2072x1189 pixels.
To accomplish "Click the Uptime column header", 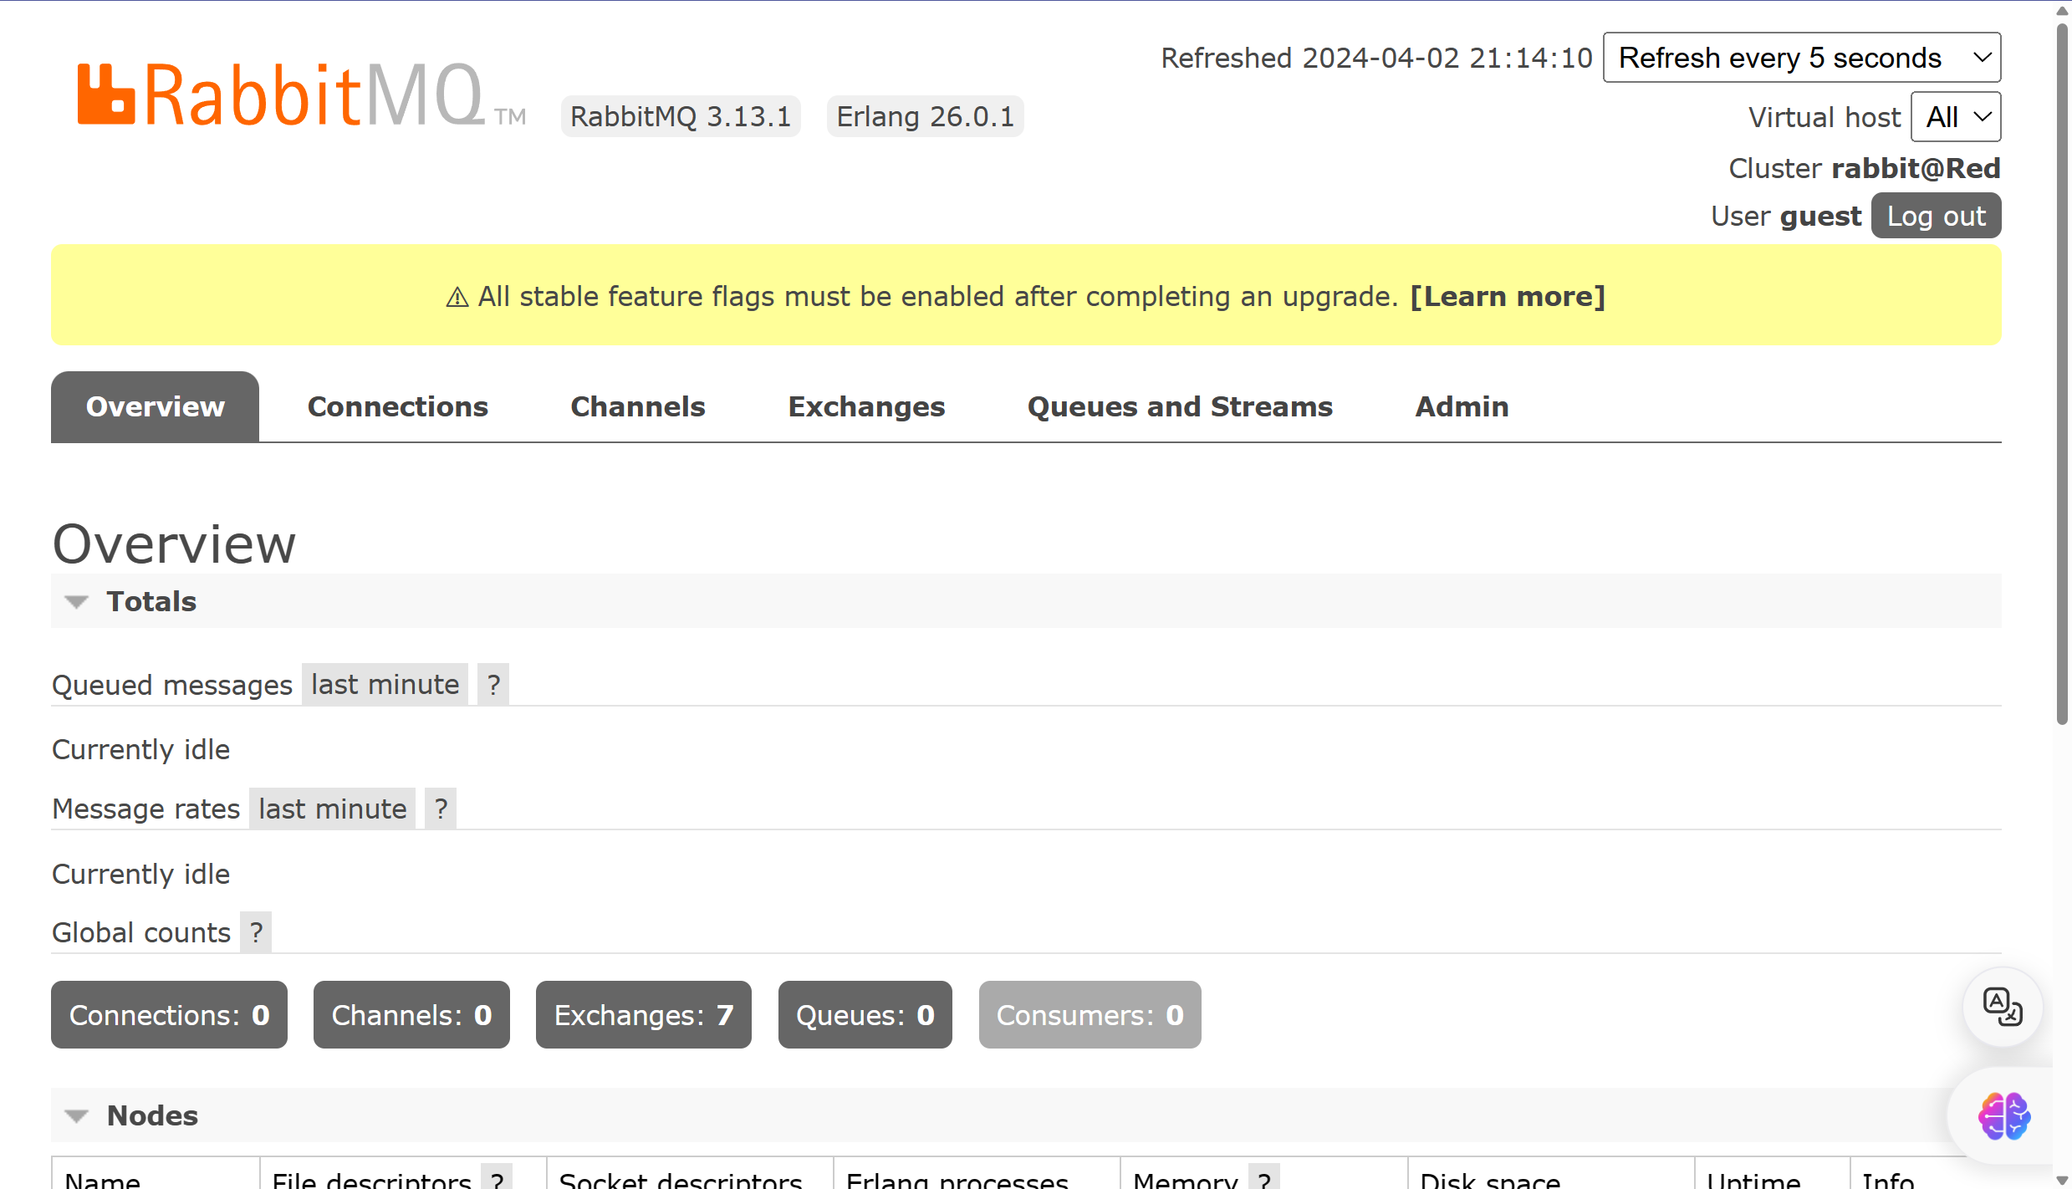I will (x=1753, y=1179).
